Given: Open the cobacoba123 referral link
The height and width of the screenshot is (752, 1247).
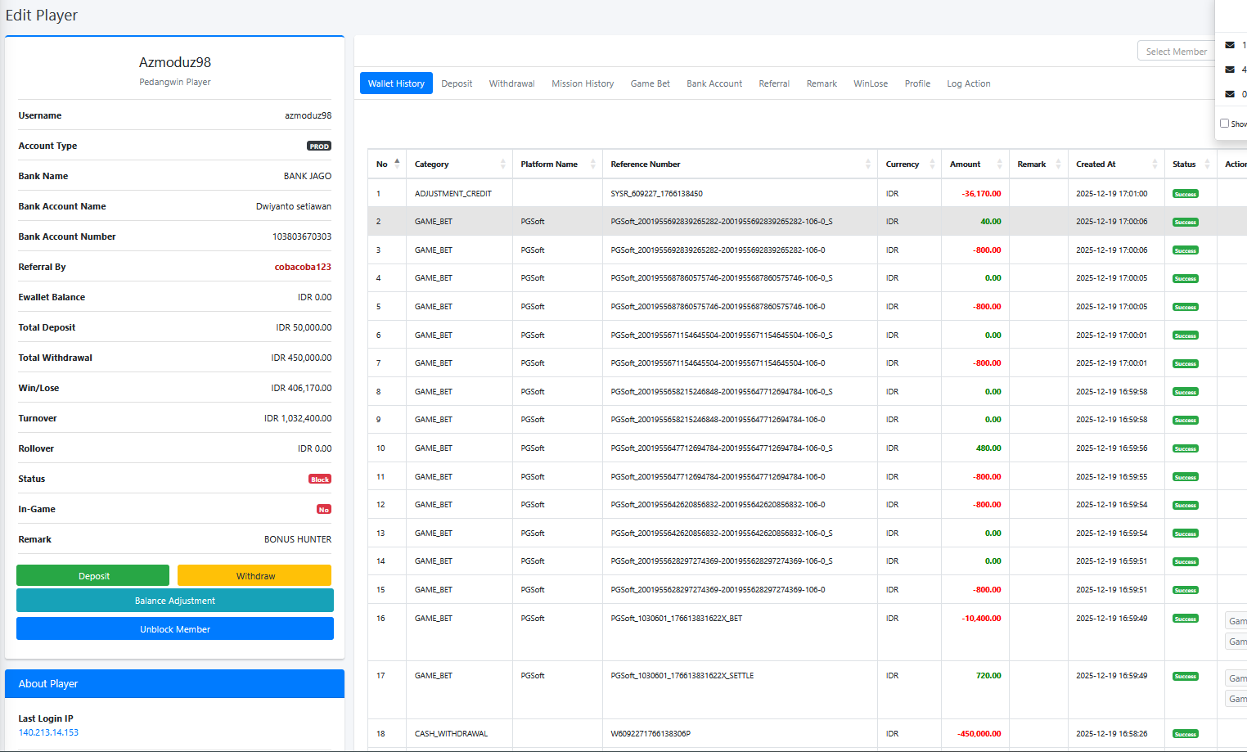Looking at the screenshot, I should [303, 267].
